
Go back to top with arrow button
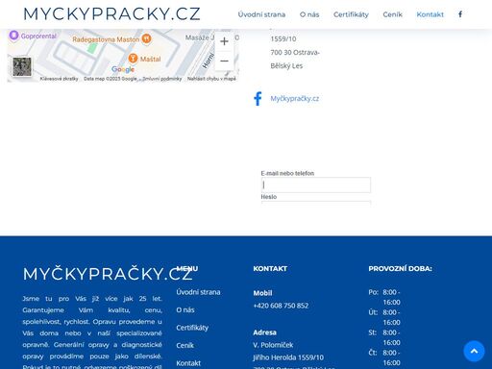(x=474, y=351)
